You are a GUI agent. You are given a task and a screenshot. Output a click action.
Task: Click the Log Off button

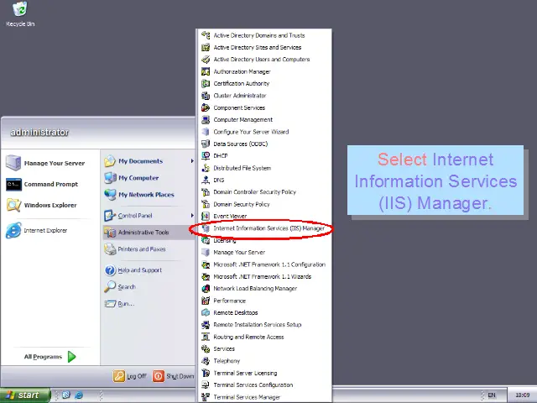click(x=130, y=376)
